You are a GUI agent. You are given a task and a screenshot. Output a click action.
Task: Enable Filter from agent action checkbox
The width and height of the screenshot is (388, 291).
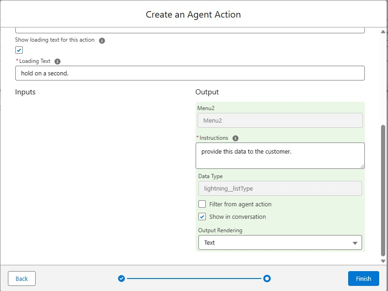coord(202,204)
